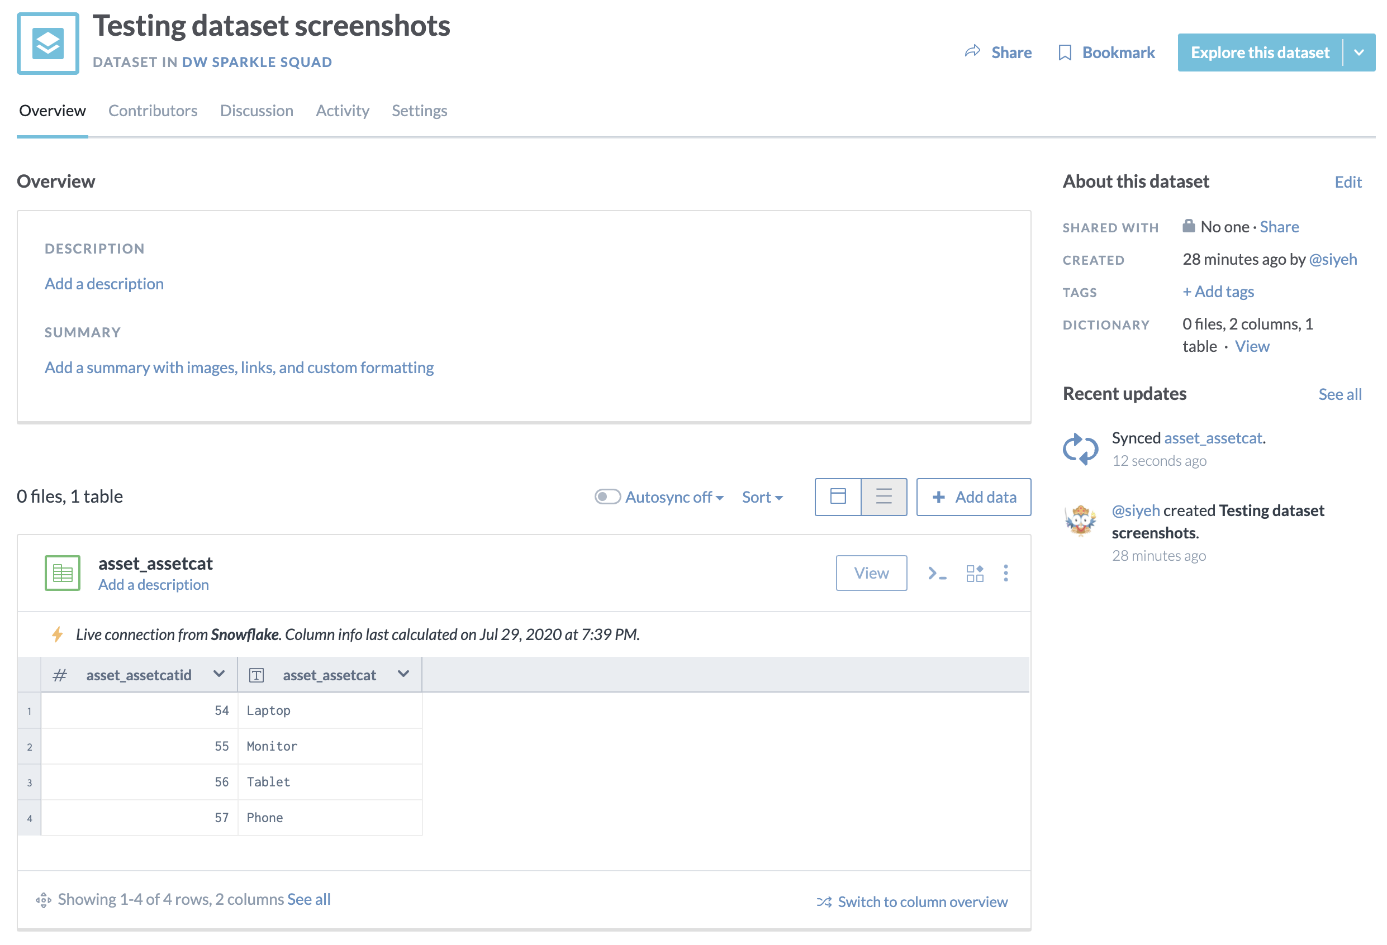This screenshot has width=1387, height=945.
Task: Click the View button for asset_assetcat
Action: coord(871,573)
